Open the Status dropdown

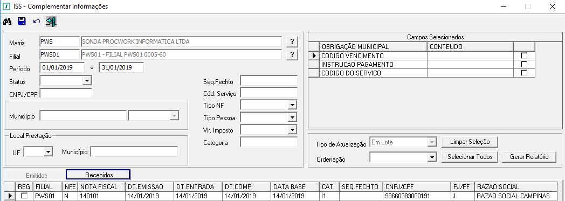click(x=87, y=81)
